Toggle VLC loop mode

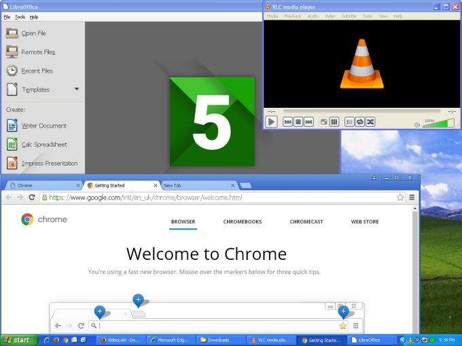tap(360, 122)
